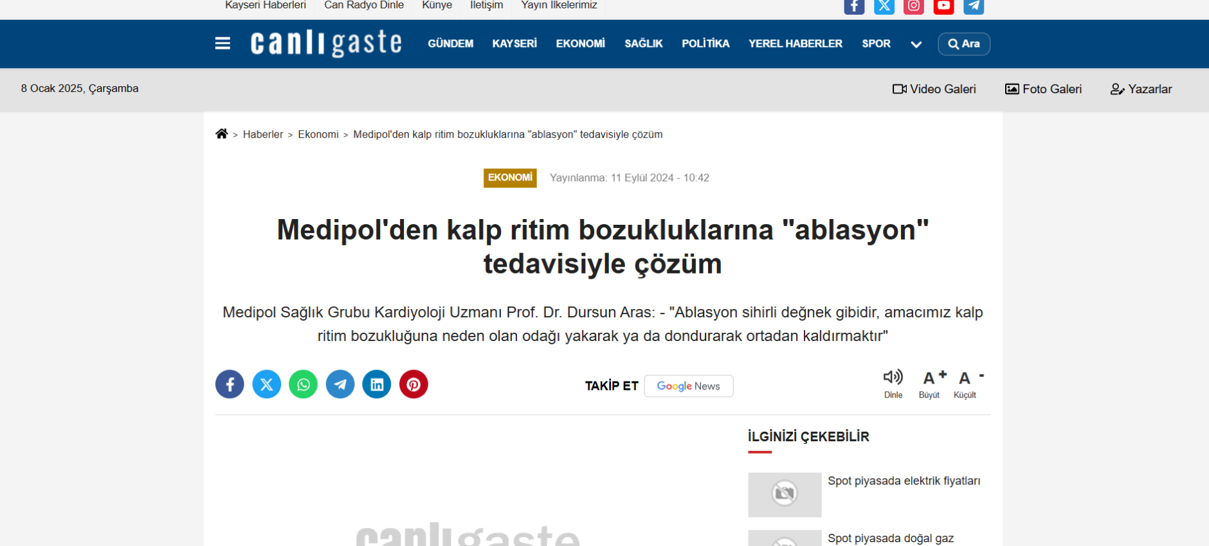This screenshot has width=1209, height=546.
Task: Open X (Twitter) icon in top bar
Action: coord(884,6)
